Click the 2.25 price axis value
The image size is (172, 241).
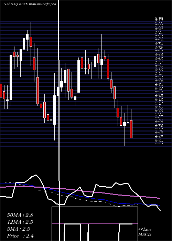[159, 144]
